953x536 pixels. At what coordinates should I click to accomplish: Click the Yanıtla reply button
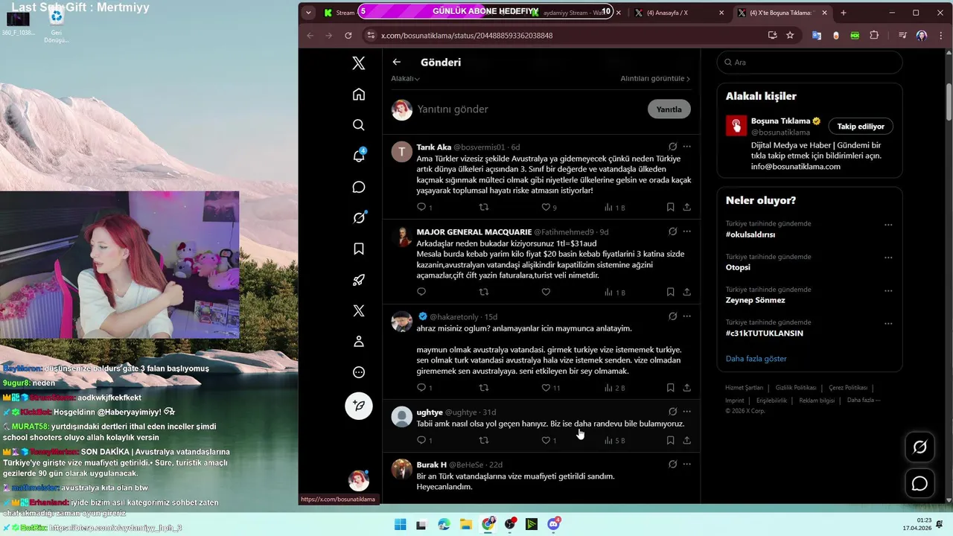pyautogui.click(x=669, y=109)
